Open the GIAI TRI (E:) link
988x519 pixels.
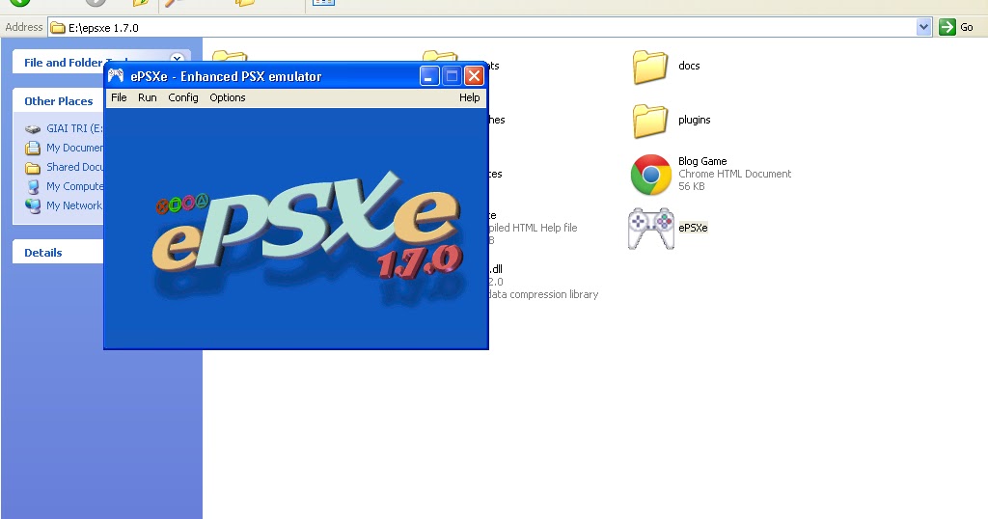(x=74, y=128)
